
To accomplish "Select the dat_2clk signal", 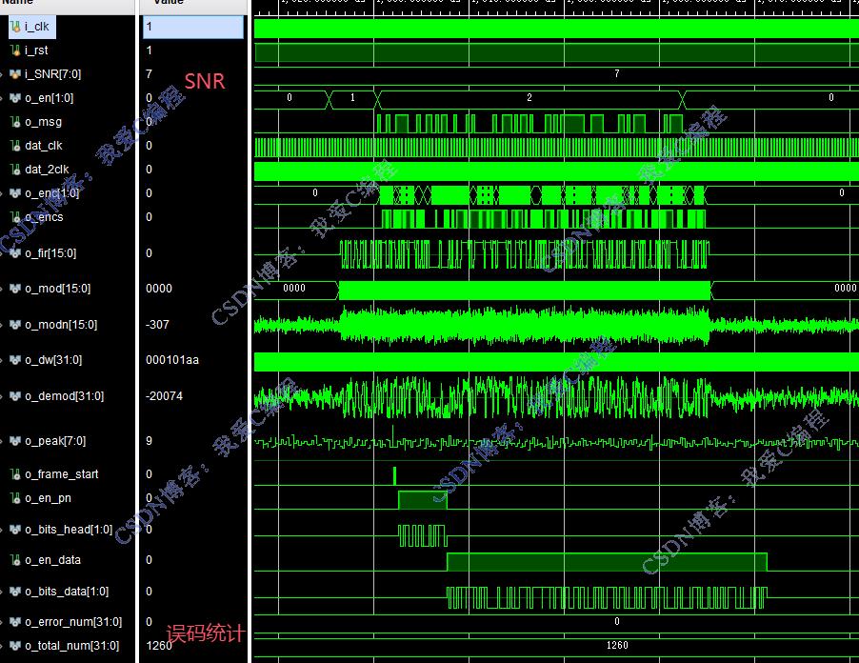I will pos(47,170).
